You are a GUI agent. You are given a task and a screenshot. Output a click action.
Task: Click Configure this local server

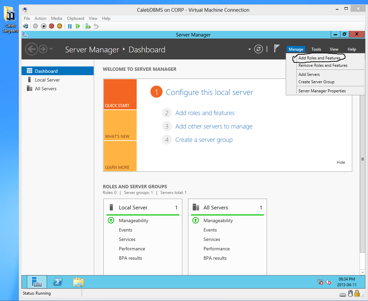click(209, 92)
